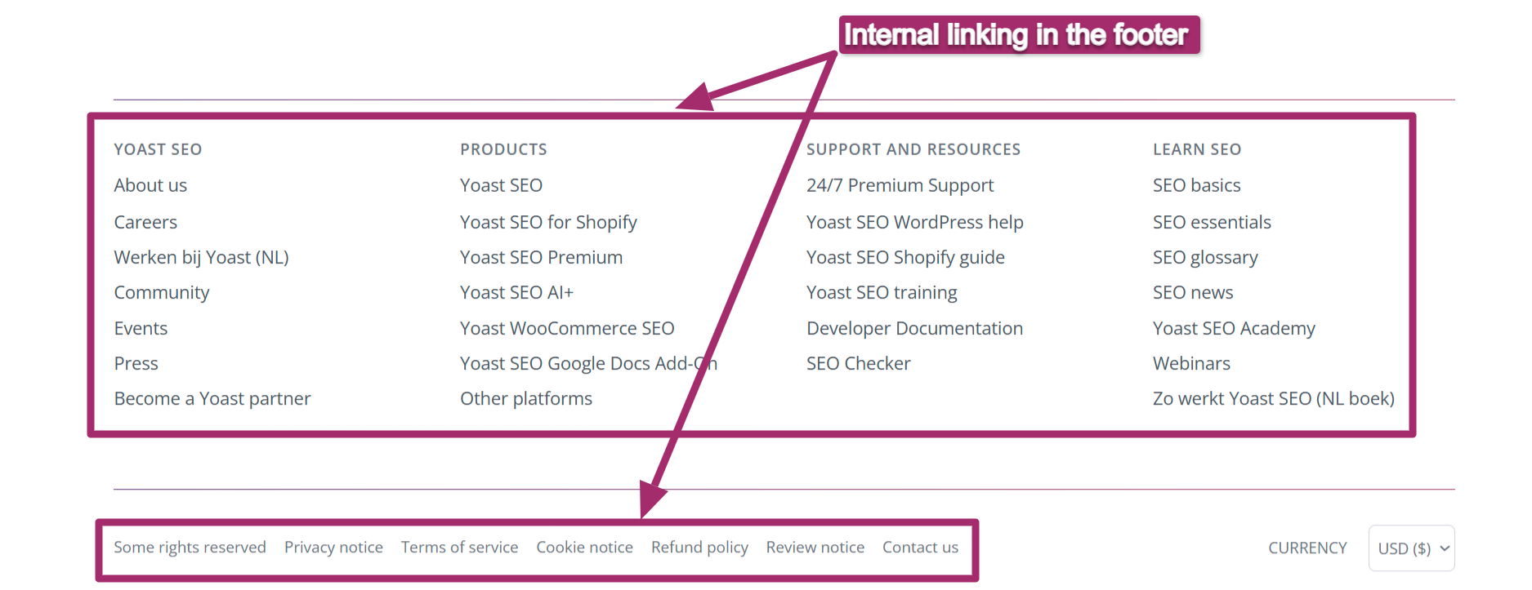Screen dimensions: 1532x590
Task: Open the SEO glossary link
Action: pos(1205,257)
